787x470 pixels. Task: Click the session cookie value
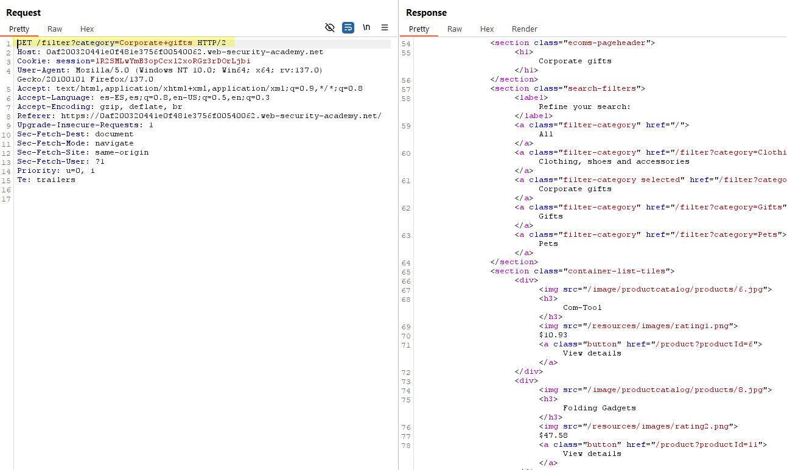point(173,61)
